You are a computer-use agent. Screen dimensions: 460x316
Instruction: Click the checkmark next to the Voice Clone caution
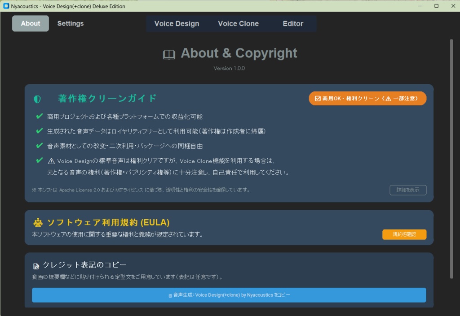pyautogui.click(x=40, y=160)
